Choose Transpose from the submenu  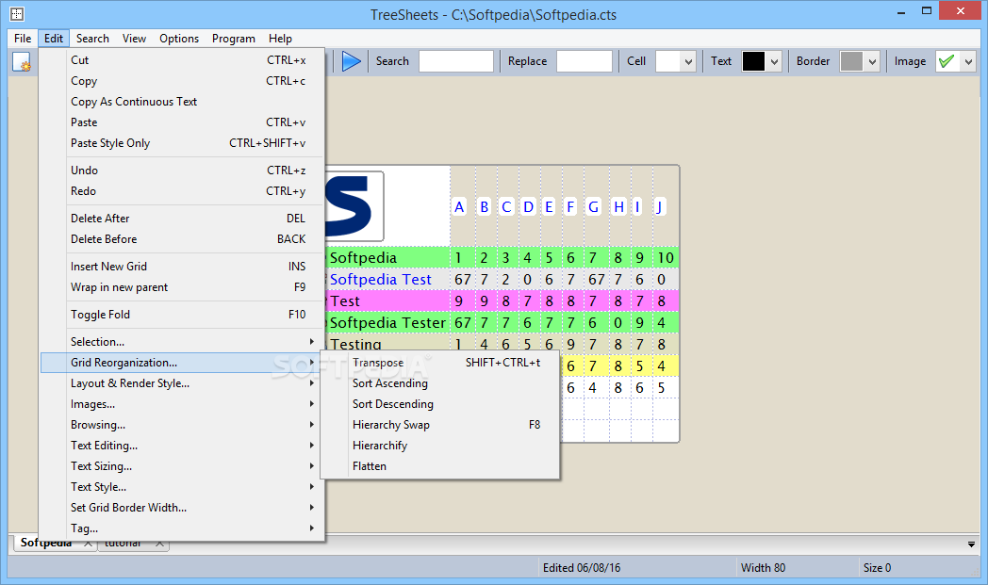click(x=440, y=362)
